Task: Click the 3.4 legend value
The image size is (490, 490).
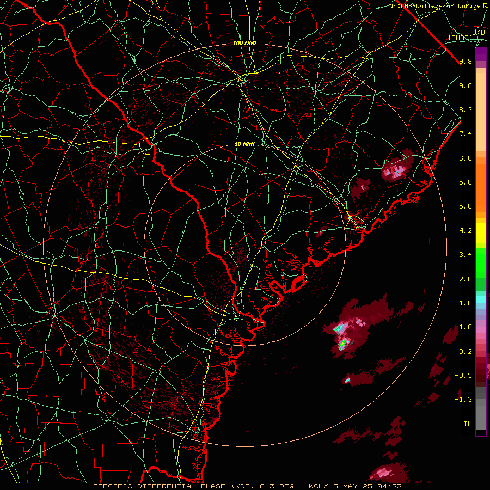Action: [x=465, y=255]
